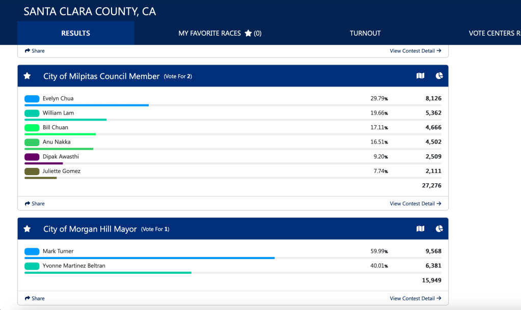The height and width of the screenshot is (310, 521).
Task: Switch to the Results tab
Action: (75, 33)
